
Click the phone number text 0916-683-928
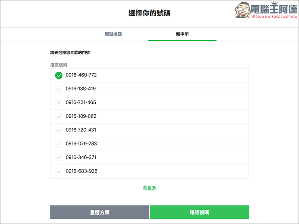pos(81,171)
